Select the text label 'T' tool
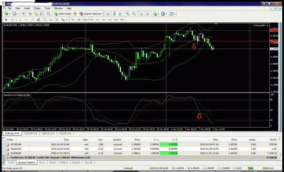The image size is (284, 172). click(x=57, y=20)
